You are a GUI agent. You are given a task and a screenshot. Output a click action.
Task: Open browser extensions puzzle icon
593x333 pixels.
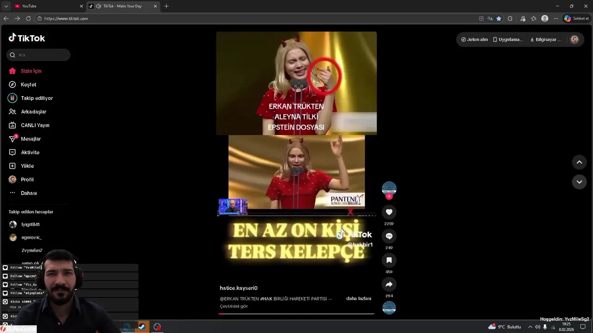(x=510, y=18)
